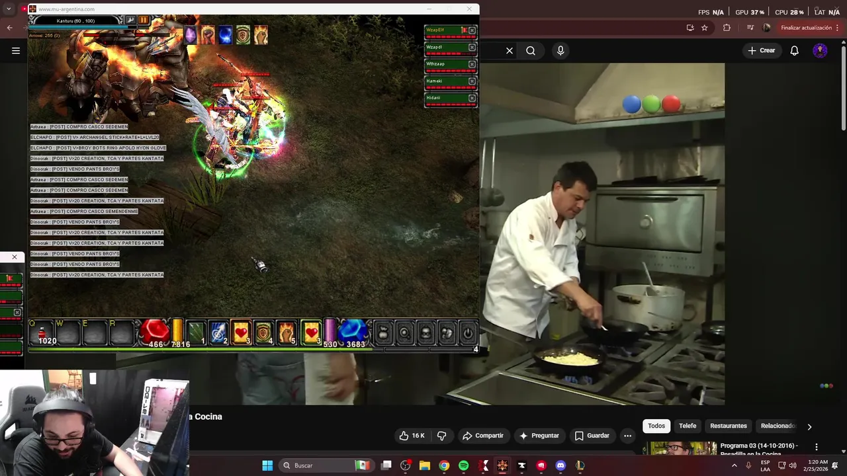This screenshot has height=476, width=847.
Task: Click the active heart skill beside purple bar
Action: (x=310, y=333)
